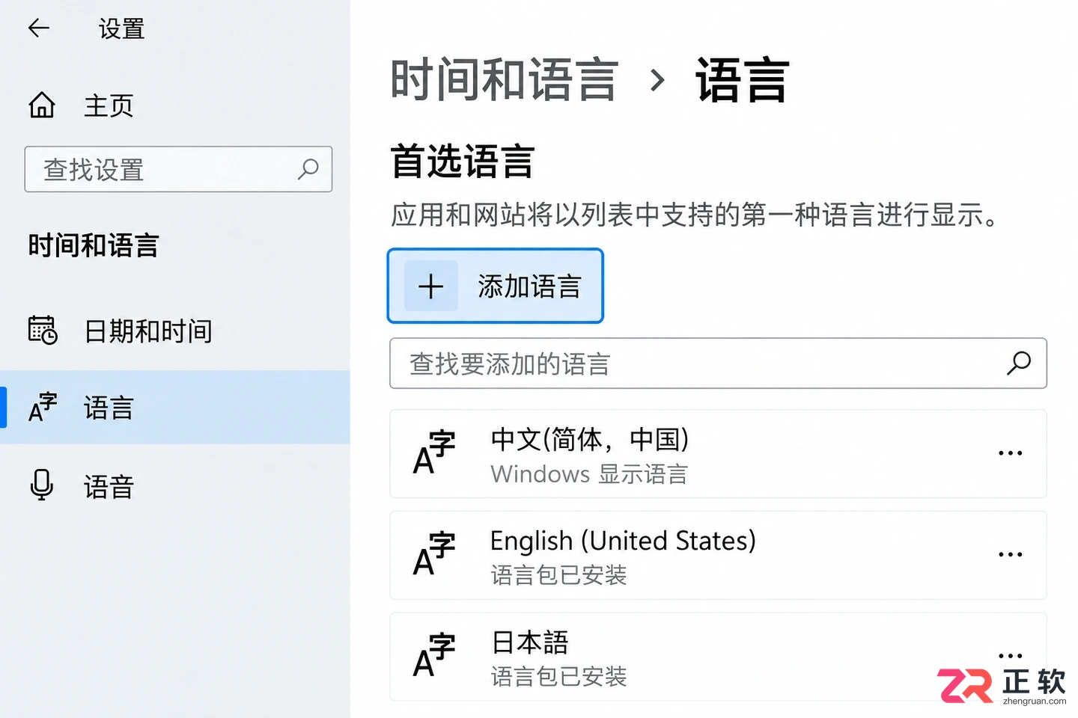Screen dimensions: 1078x718
Task: Go to 主页
Action: 81,105
